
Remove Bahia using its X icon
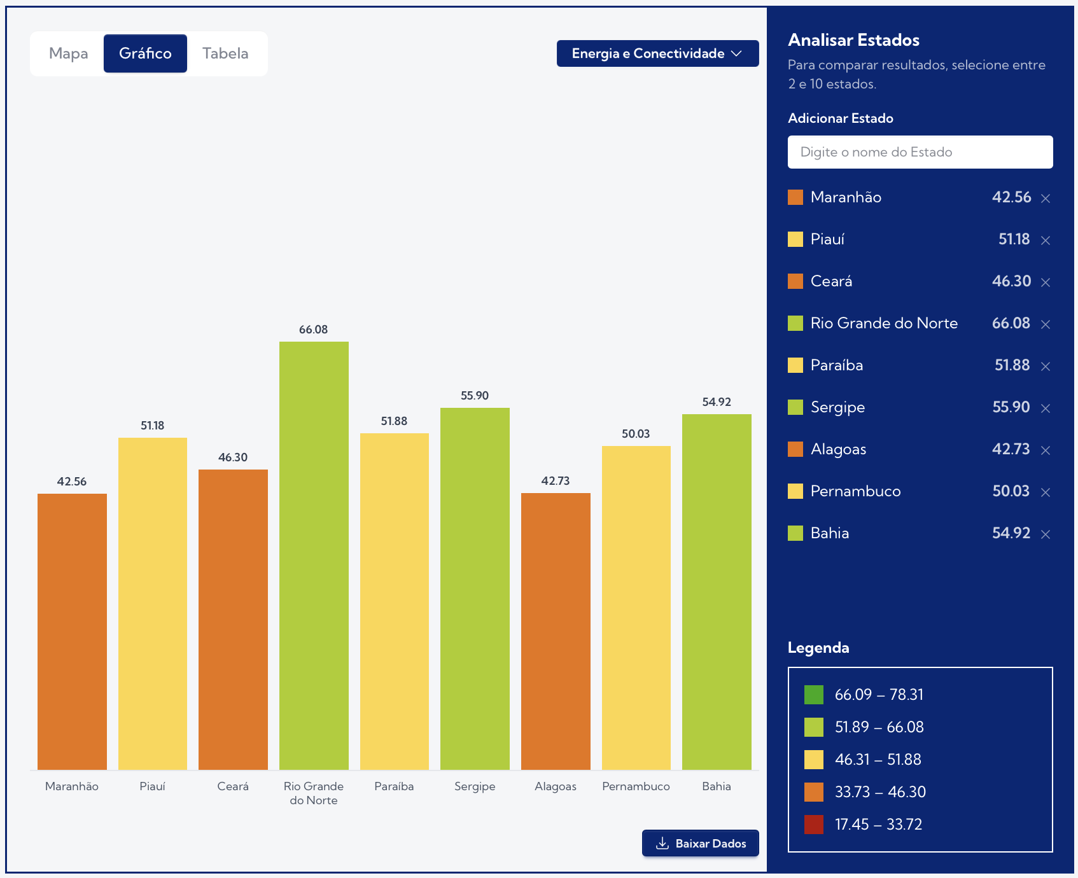[1045, 534]
